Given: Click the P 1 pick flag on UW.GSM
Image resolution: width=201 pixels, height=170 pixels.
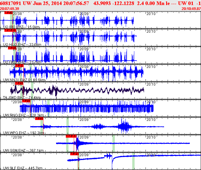Looking at the screenshot, I should [71, 136].
